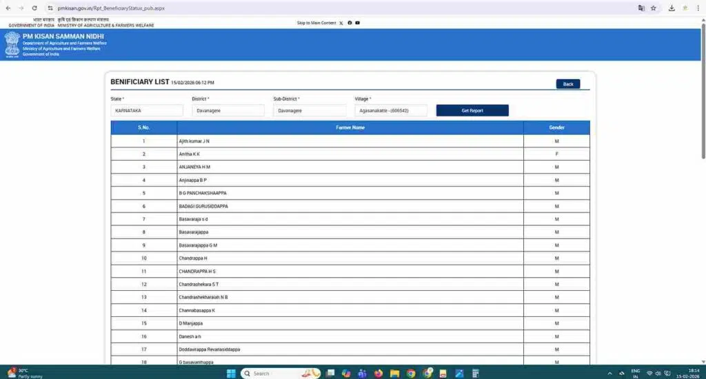706x379 pixels.
Task: Click the S.No. column header
Action: (x=143, y=127)
